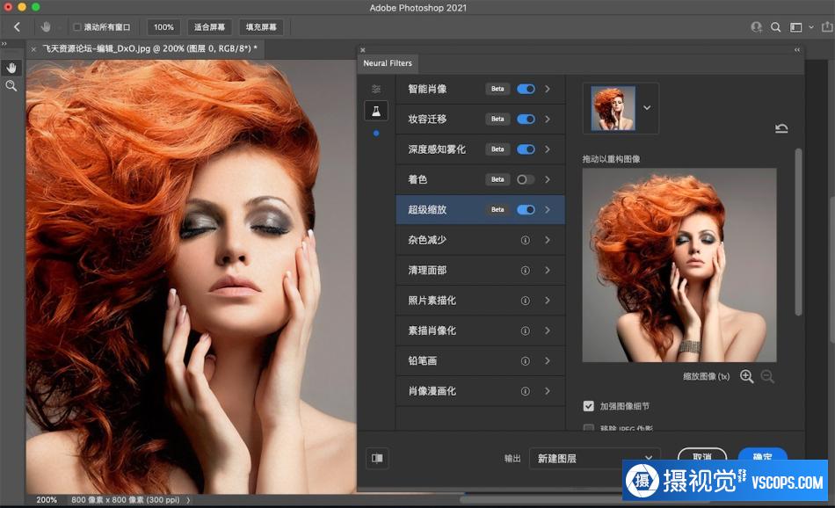835x508 pixels.
Task: Disable 超级缩放 filter switch
Action: pyautogui.click(x=526, y=210)
